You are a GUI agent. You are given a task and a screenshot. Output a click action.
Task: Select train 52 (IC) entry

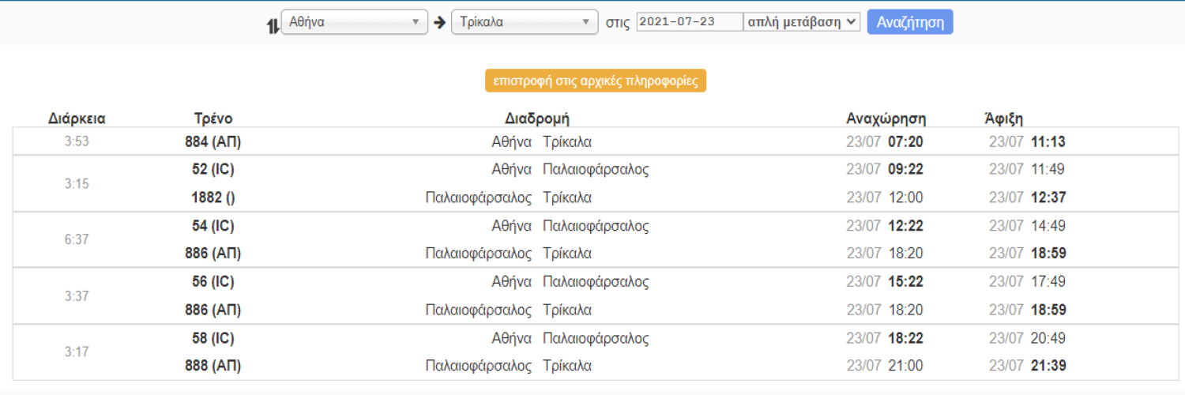(x=213, y=169)
